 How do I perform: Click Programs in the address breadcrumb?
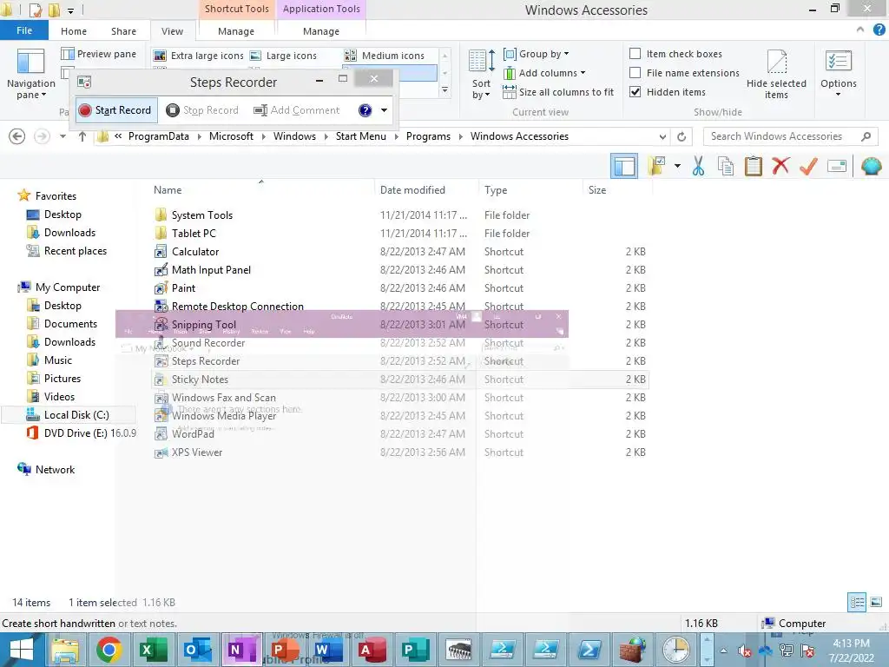tap(428, 136)
